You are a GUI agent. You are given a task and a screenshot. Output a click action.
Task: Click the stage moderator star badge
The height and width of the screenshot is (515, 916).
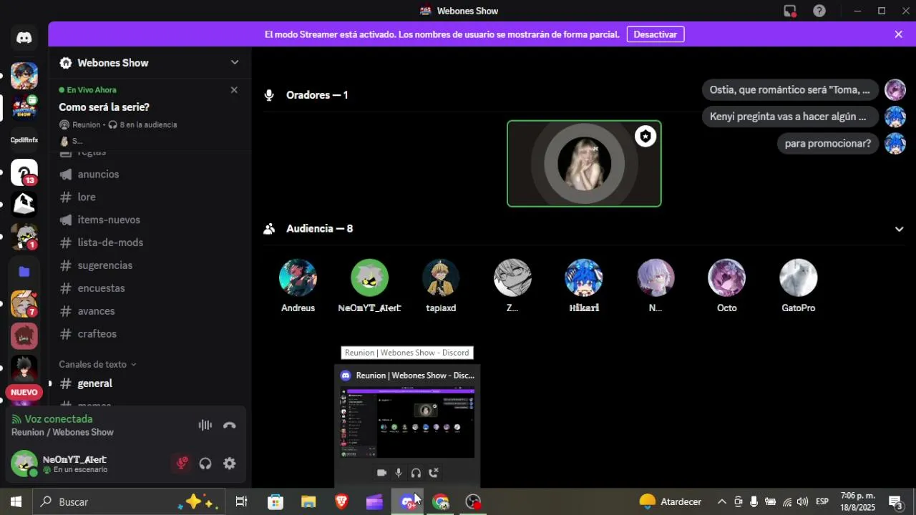click(x=645, y=136)
